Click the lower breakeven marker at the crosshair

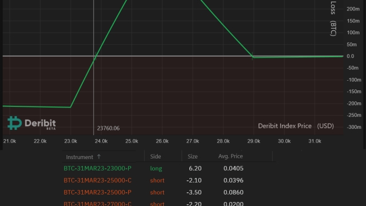(96, 56)
